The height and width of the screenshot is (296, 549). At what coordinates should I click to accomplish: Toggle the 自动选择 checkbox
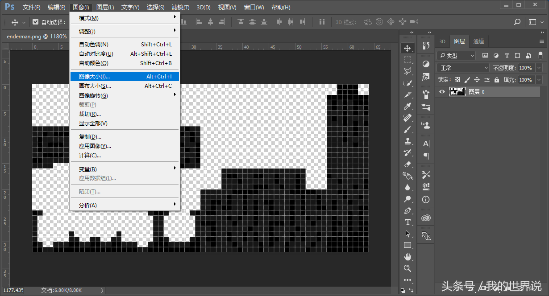pyautogui.click(x=36, y=22)
